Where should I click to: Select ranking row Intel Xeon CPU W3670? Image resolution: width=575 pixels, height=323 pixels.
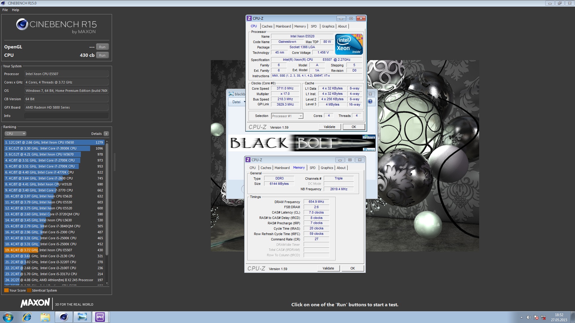pyautogui.click(x=54, y=154)
